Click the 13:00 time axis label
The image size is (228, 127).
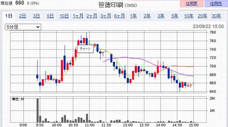(128, 125)
